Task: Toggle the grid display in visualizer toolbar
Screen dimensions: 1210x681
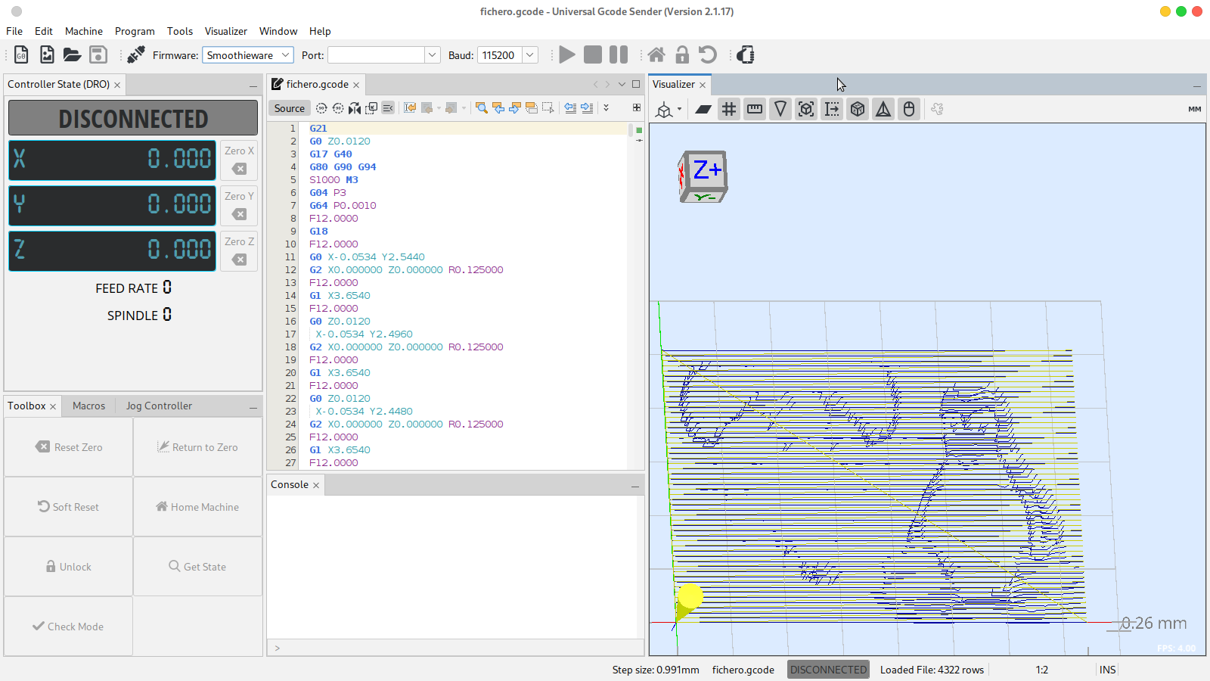Action: [729, 109]
